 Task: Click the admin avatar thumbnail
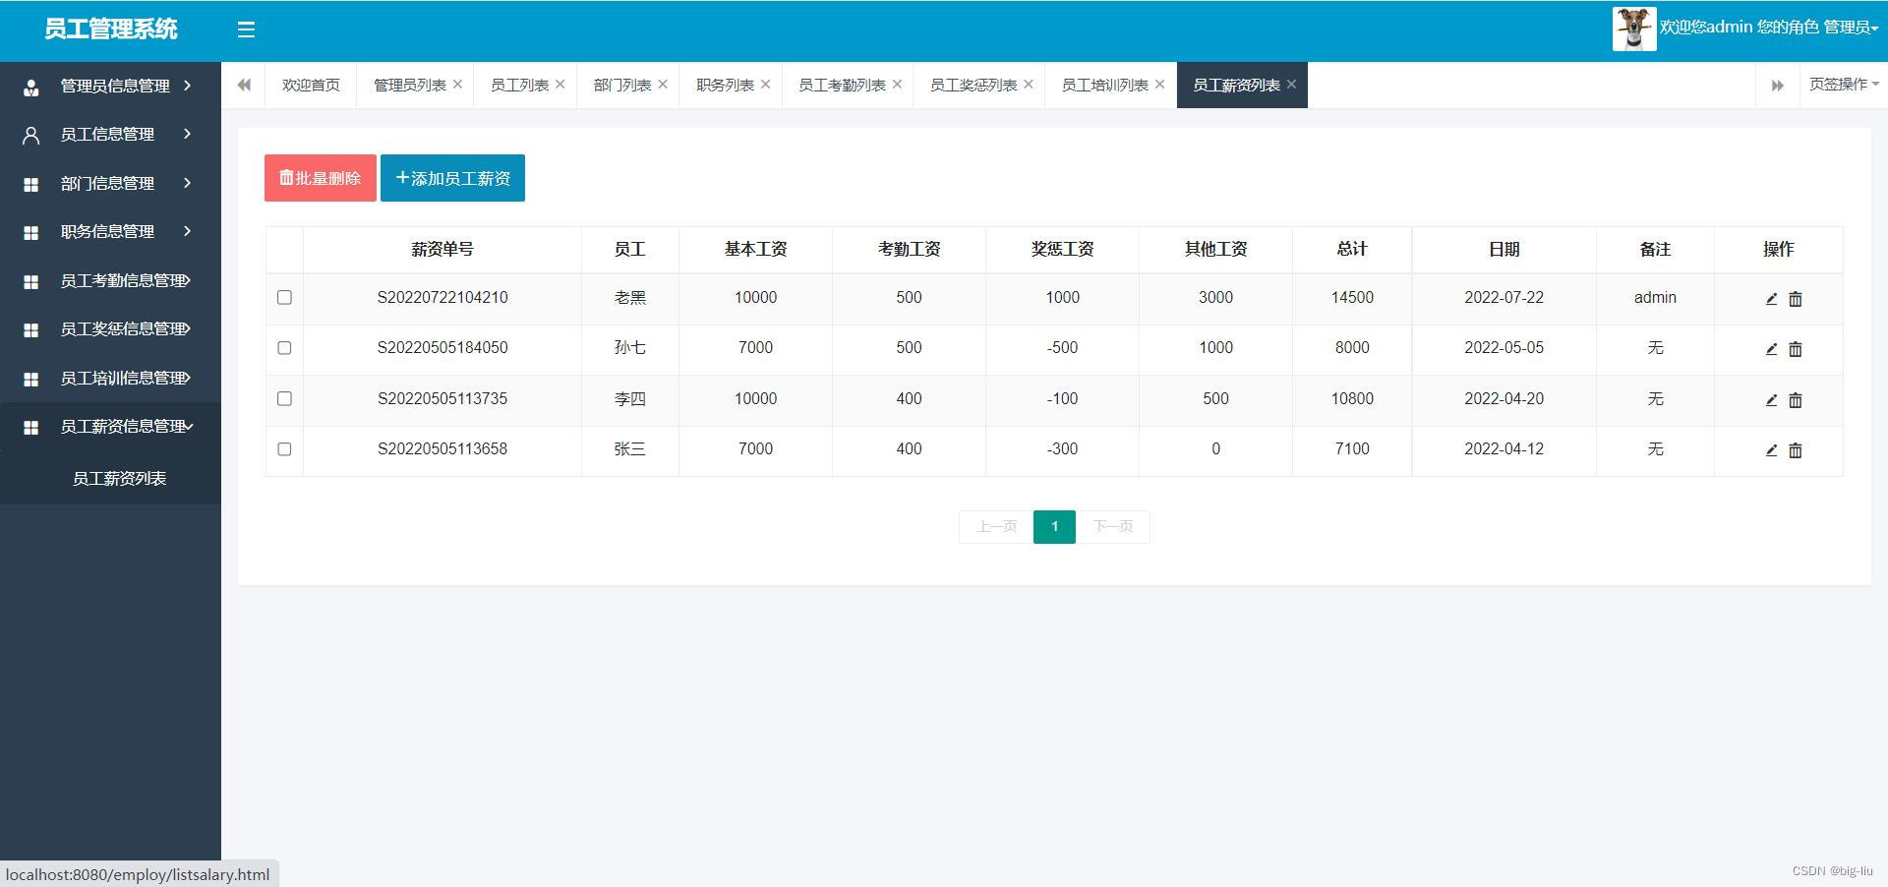(x=1633, y=29)
